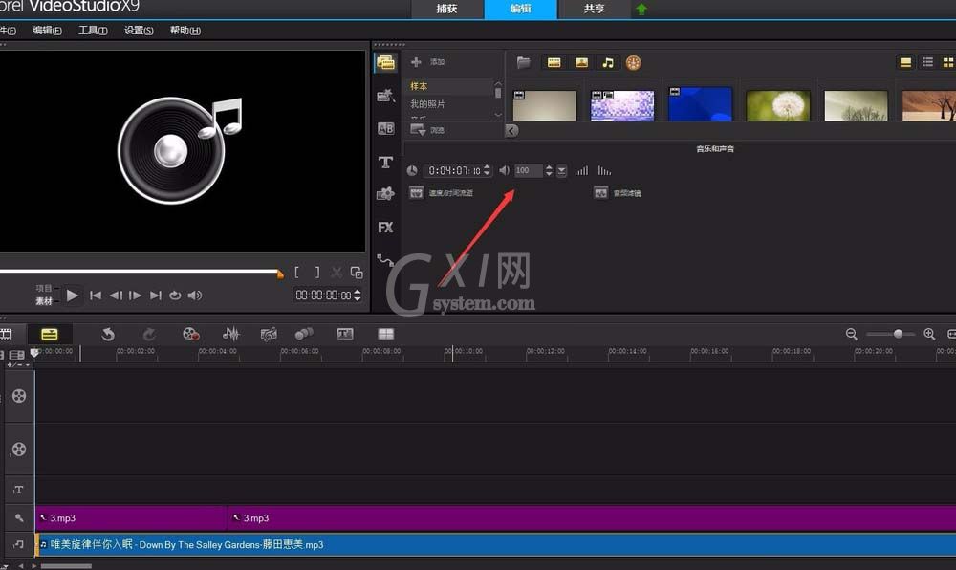Image resolution: width=956 pixels, height=570 pixels.
Task: Click the Redo arrow in timeline toolbar
Action: pos(149,334)
